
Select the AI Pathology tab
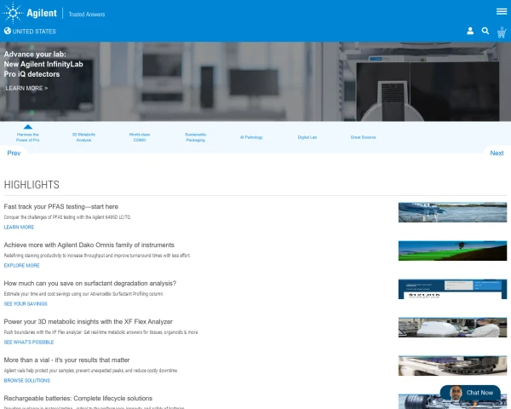[x=251, y=137]
